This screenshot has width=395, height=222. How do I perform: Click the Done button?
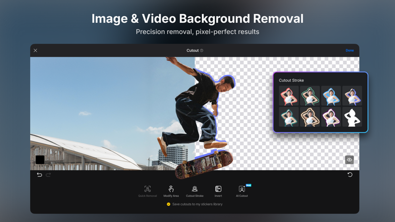(350, 50)
